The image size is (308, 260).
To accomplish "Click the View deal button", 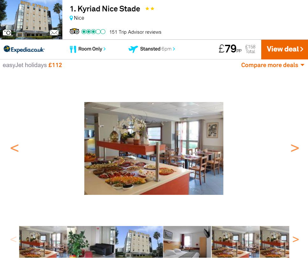I will click(285, 49).
